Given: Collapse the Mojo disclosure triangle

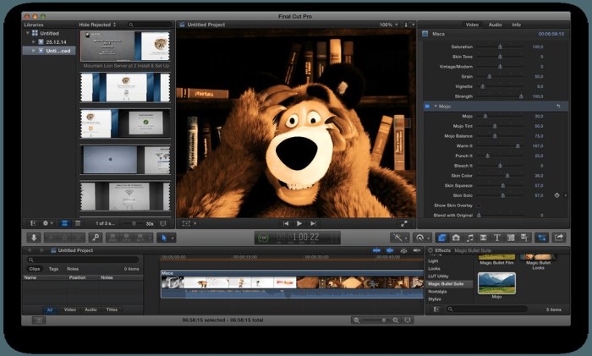Looking at the screenshot, I should (435, 106).
